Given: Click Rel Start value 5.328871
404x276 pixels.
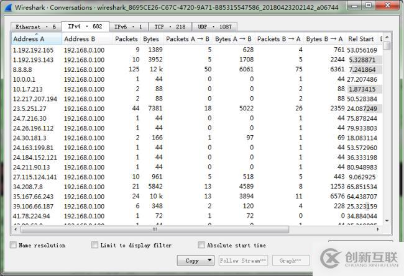Looking at the screenshot, I should (x=362, y=60).
